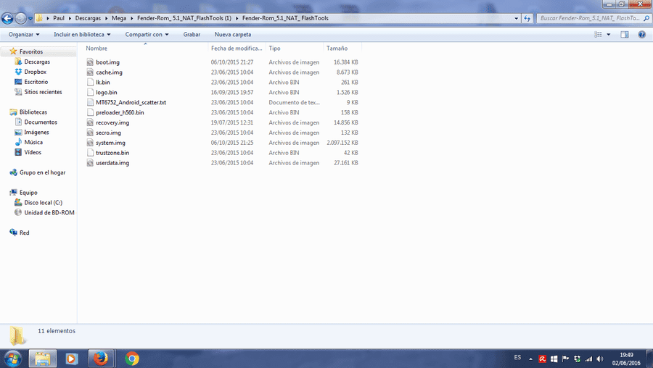Select the recovery.img file icon
The image size is (653, 368).
pos(91,122)
